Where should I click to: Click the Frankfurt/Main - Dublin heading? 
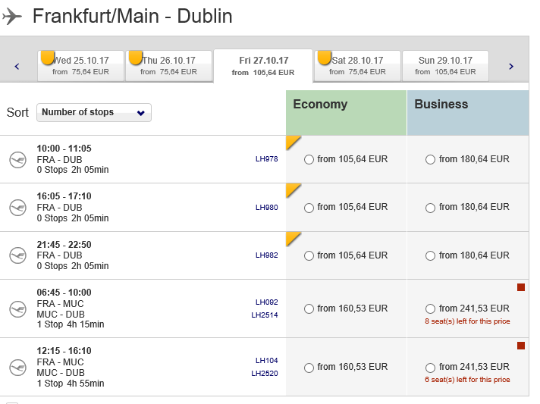[133, 16]
